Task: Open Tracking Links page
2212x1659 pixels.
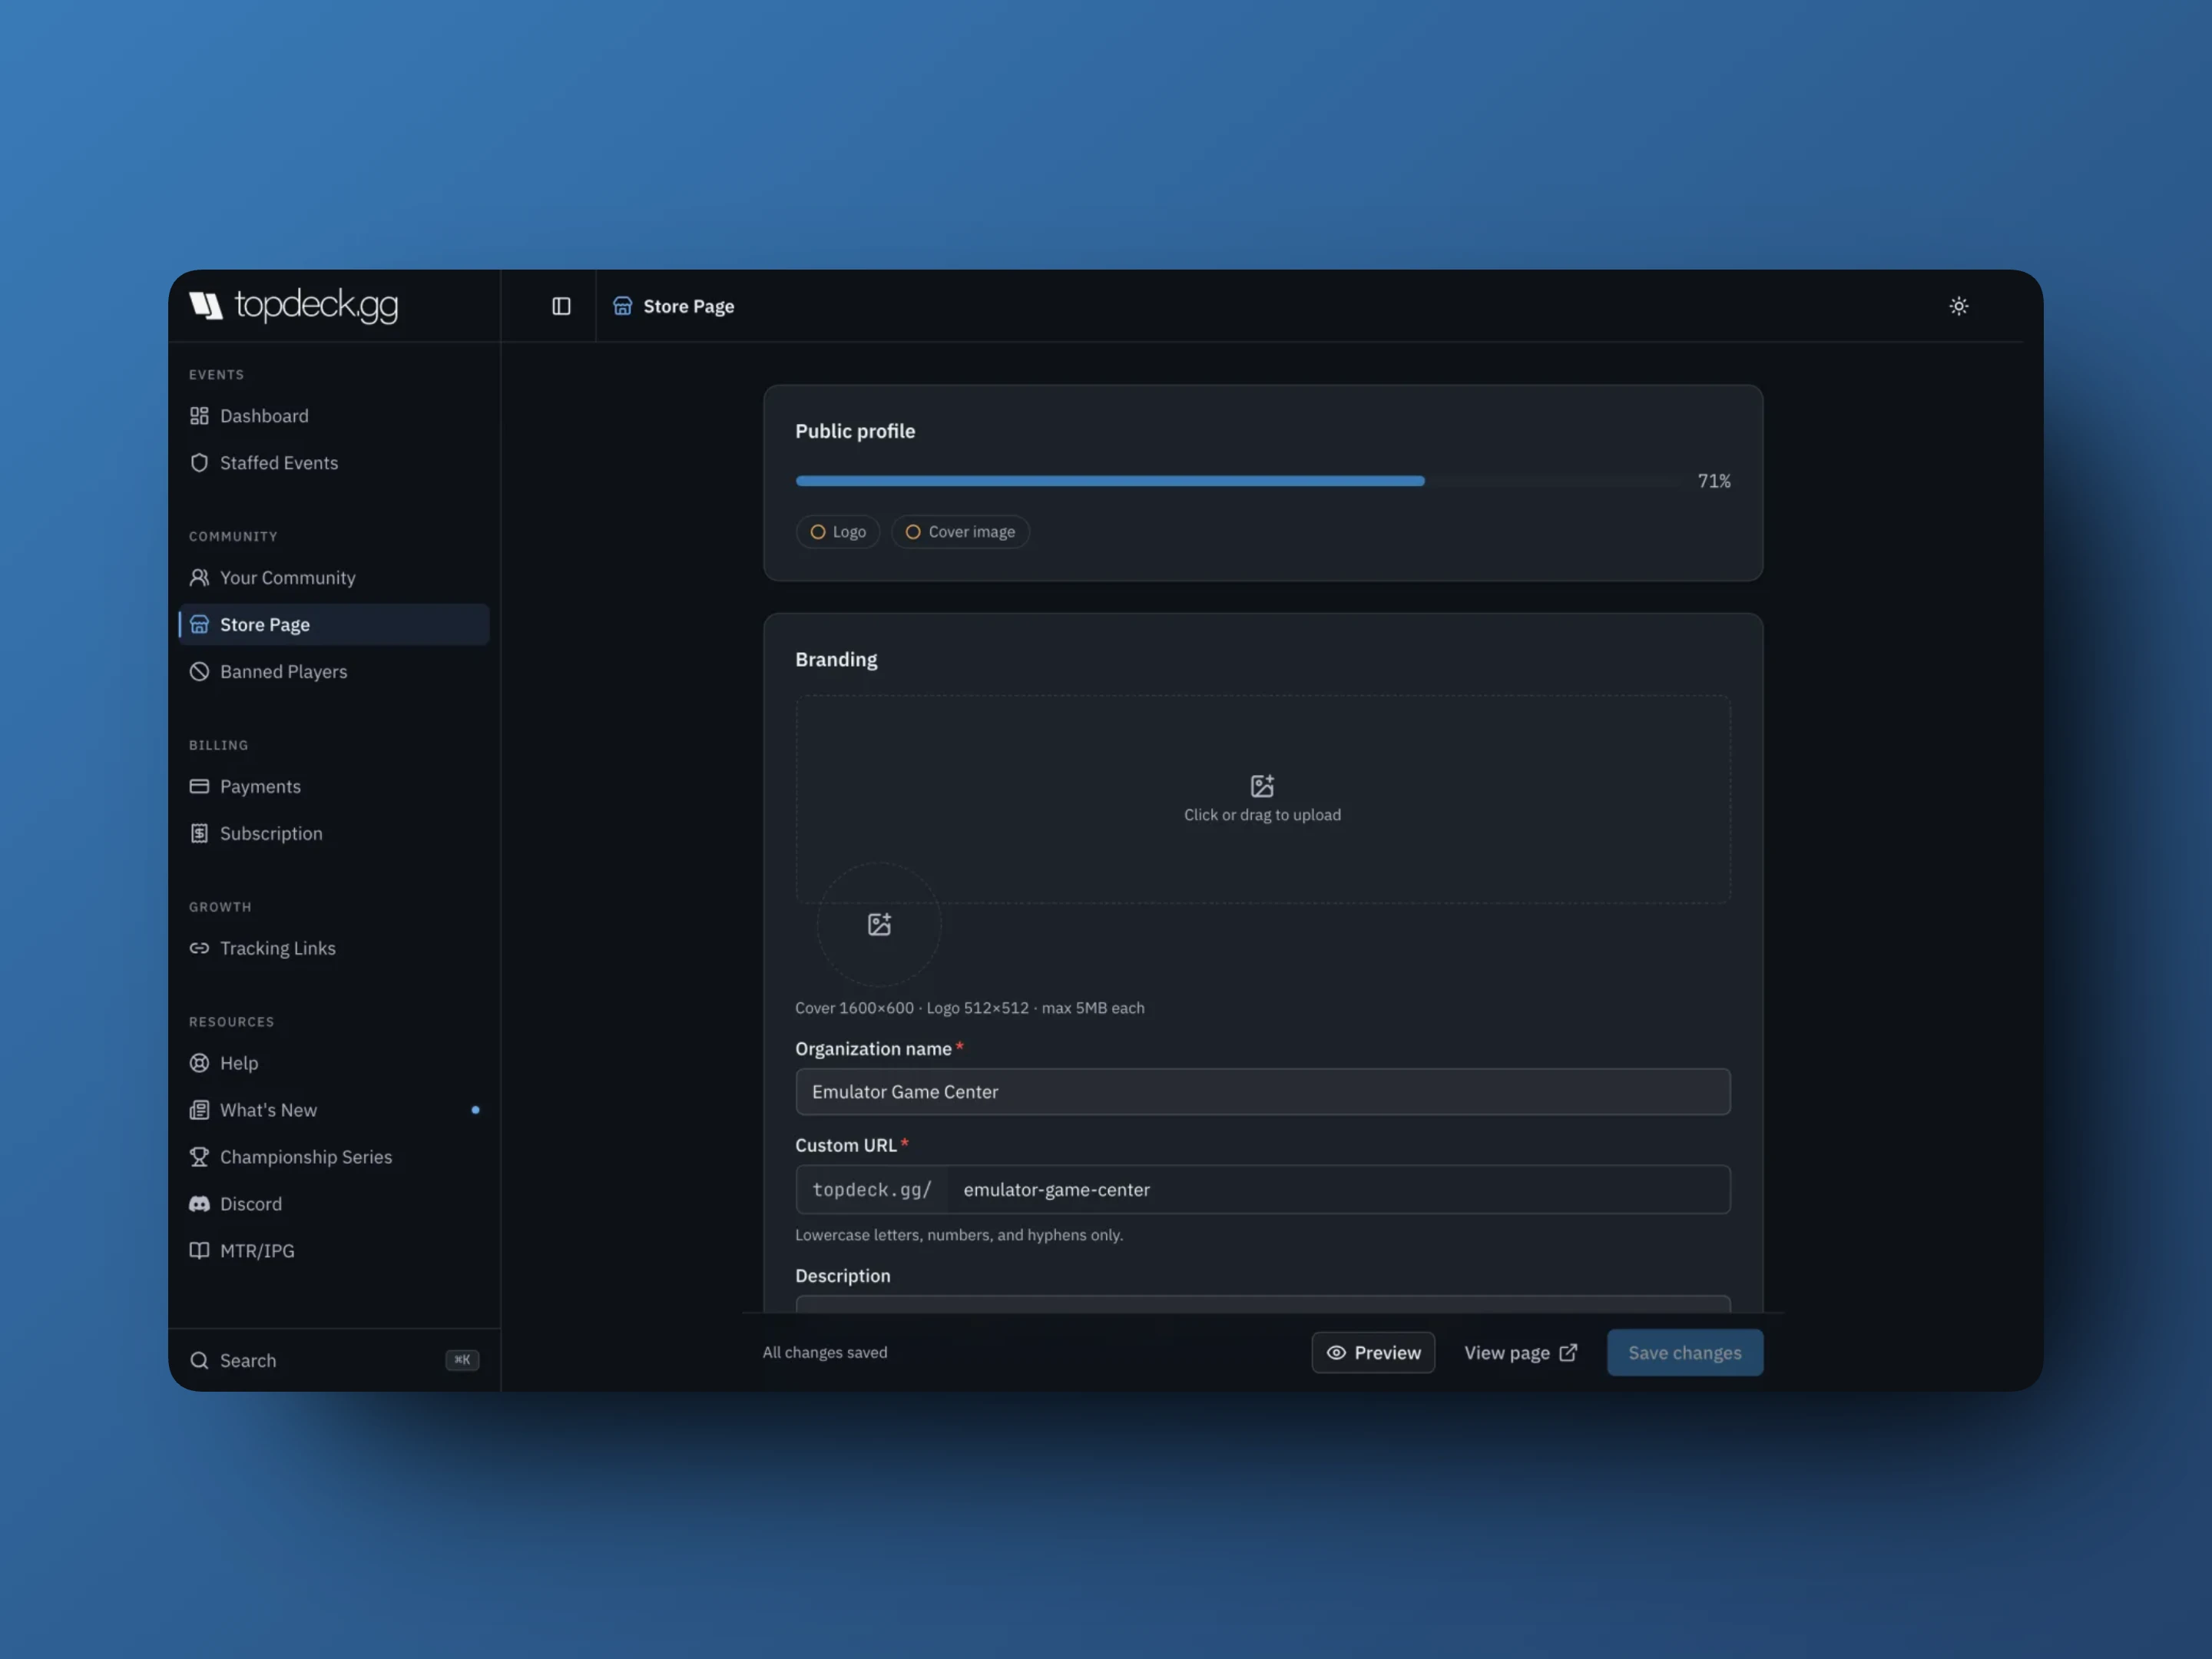Action: tap(334, 948)
